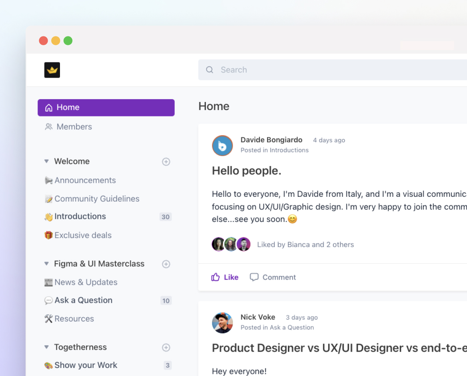Click the Show your Work 3 badge
Viewport: 467px width, 376px height.
(x=168, y=365)
